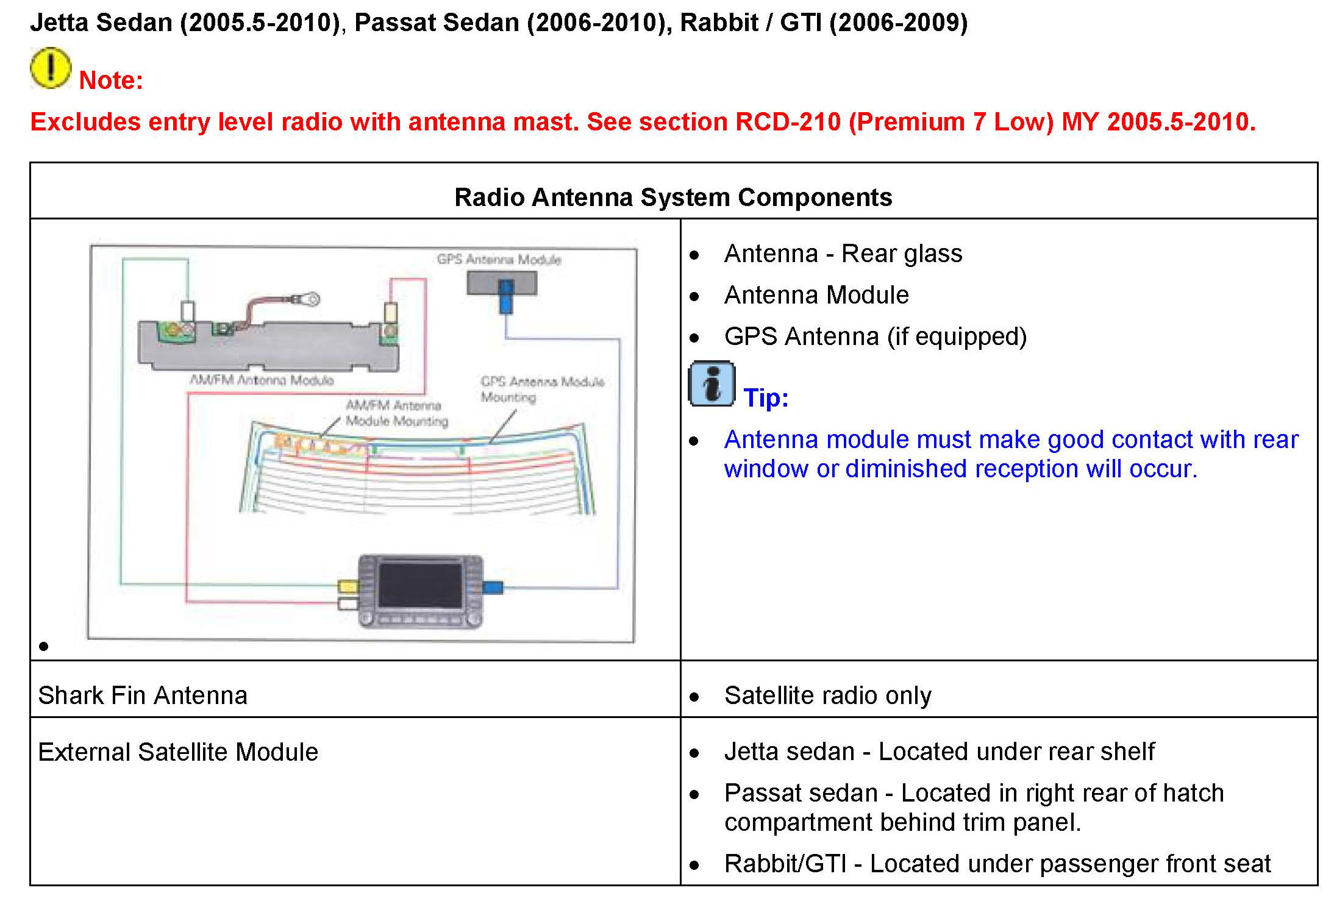Click the red RCD-210 exclusion note text
The width and height of the screenshot is (1334, 907).
tap(643, 122)
